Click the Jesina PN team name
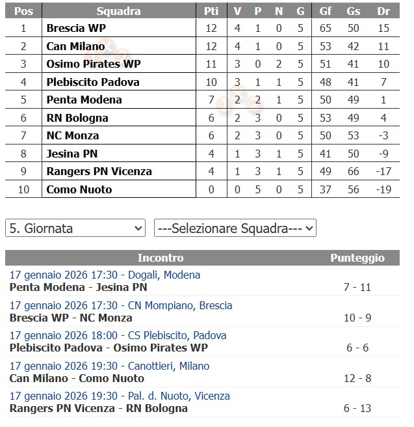Viewport: 414px width, 427px height. 72,154
